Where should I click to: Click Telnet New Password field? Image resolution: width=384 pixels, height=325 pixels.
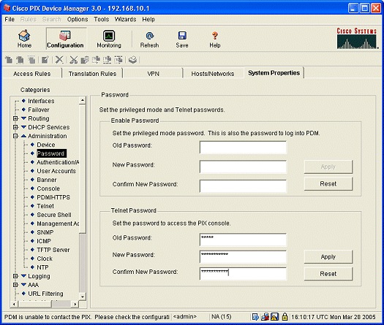point(243,256)
